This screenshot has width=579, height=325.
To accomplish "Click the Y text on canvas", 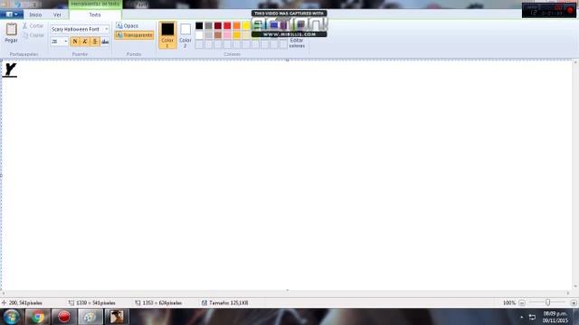I will pos(10,70).
